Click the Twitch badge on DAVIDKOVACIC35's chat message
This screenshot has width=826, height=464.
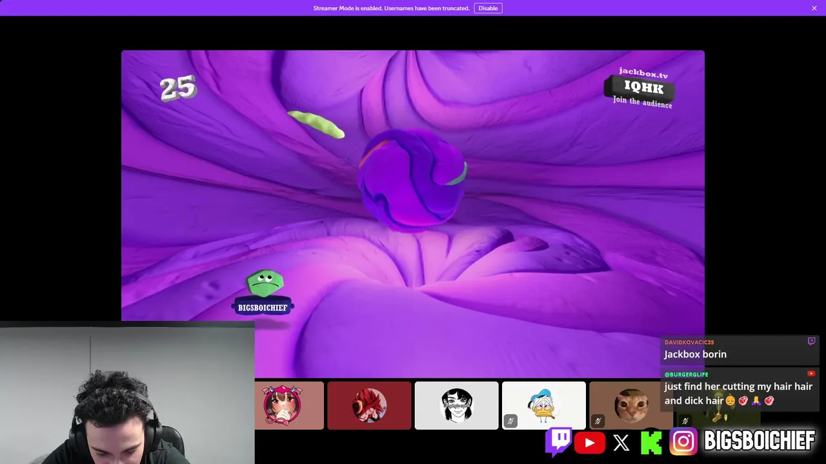click(811, 342)
